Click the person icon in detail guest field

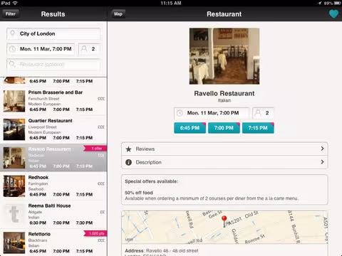tap(258, 113)
